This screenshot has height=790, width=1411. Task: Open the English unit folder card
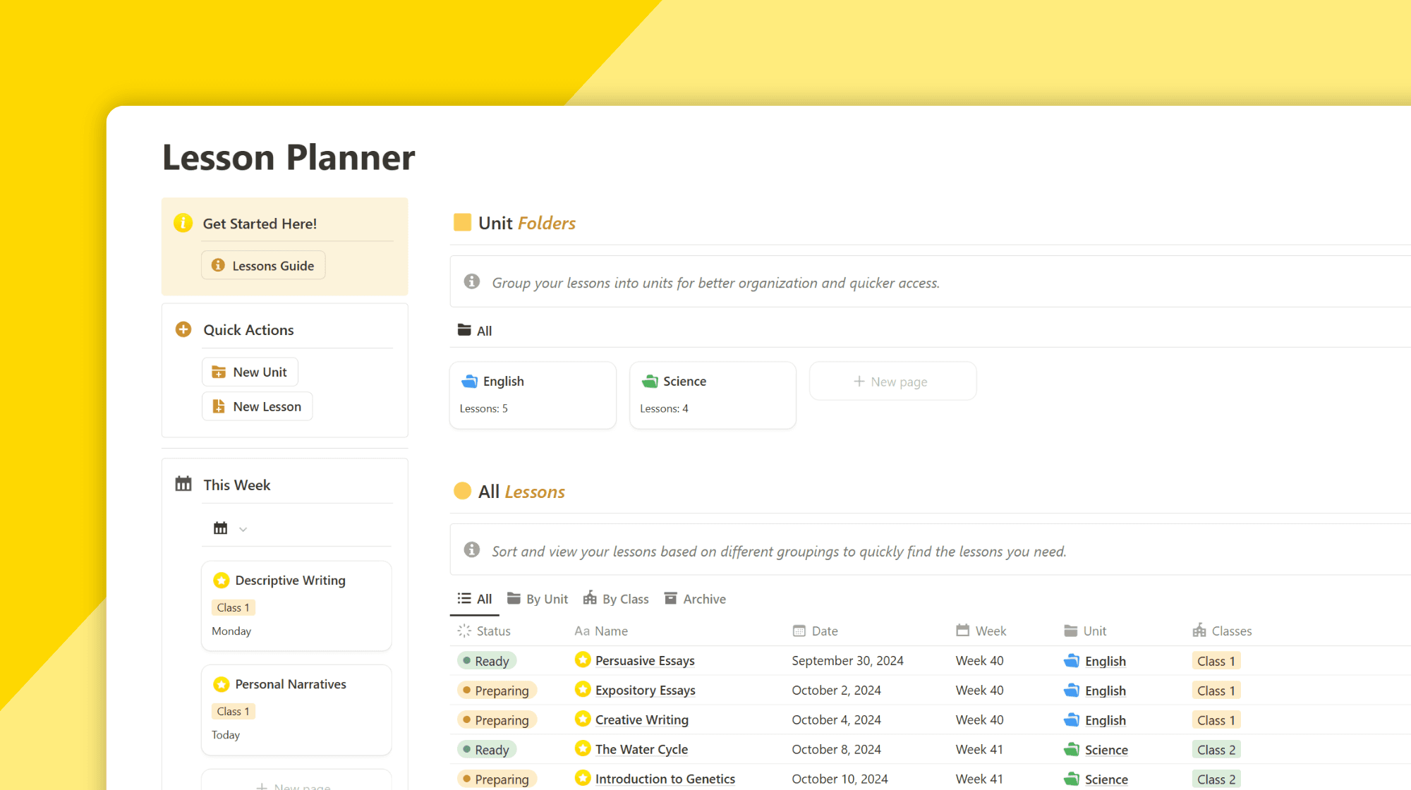point(533,395)
